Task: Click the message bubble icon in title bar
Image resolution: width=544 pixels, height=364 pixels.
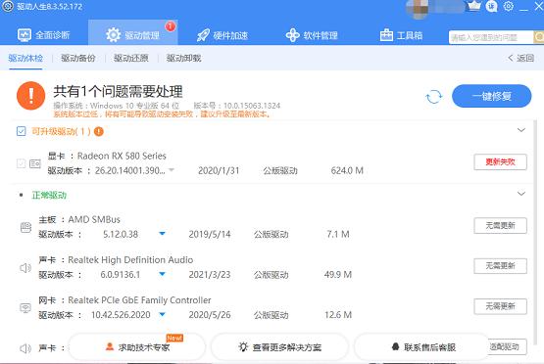Action: (x=492, y=6)
